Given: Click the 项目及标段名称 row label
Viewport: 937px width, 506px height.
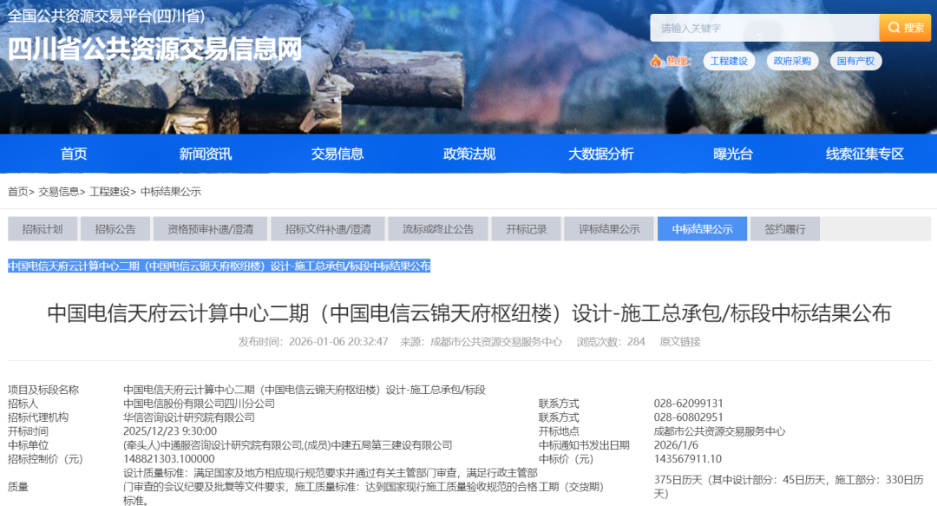Looking at the screenshot, I should pyautogui.click(x=43, y=390).
